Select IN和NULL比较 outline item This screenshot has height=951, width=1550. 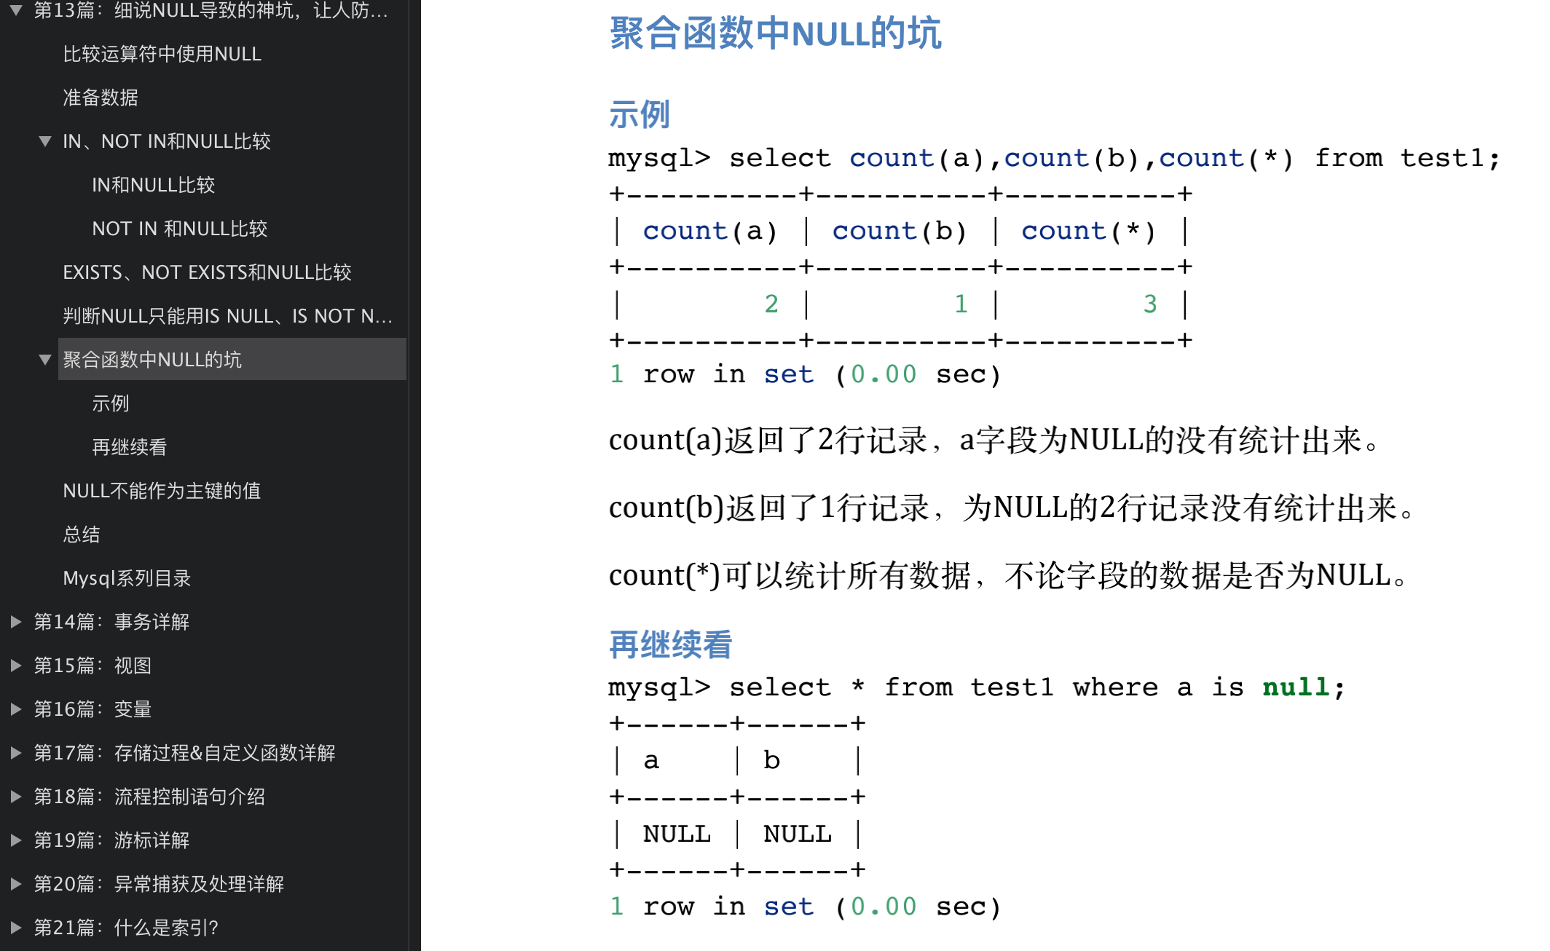pyautogui.click(x=153, y=185)
